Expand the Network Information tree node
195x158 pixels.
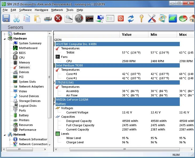tap(10, 140)
